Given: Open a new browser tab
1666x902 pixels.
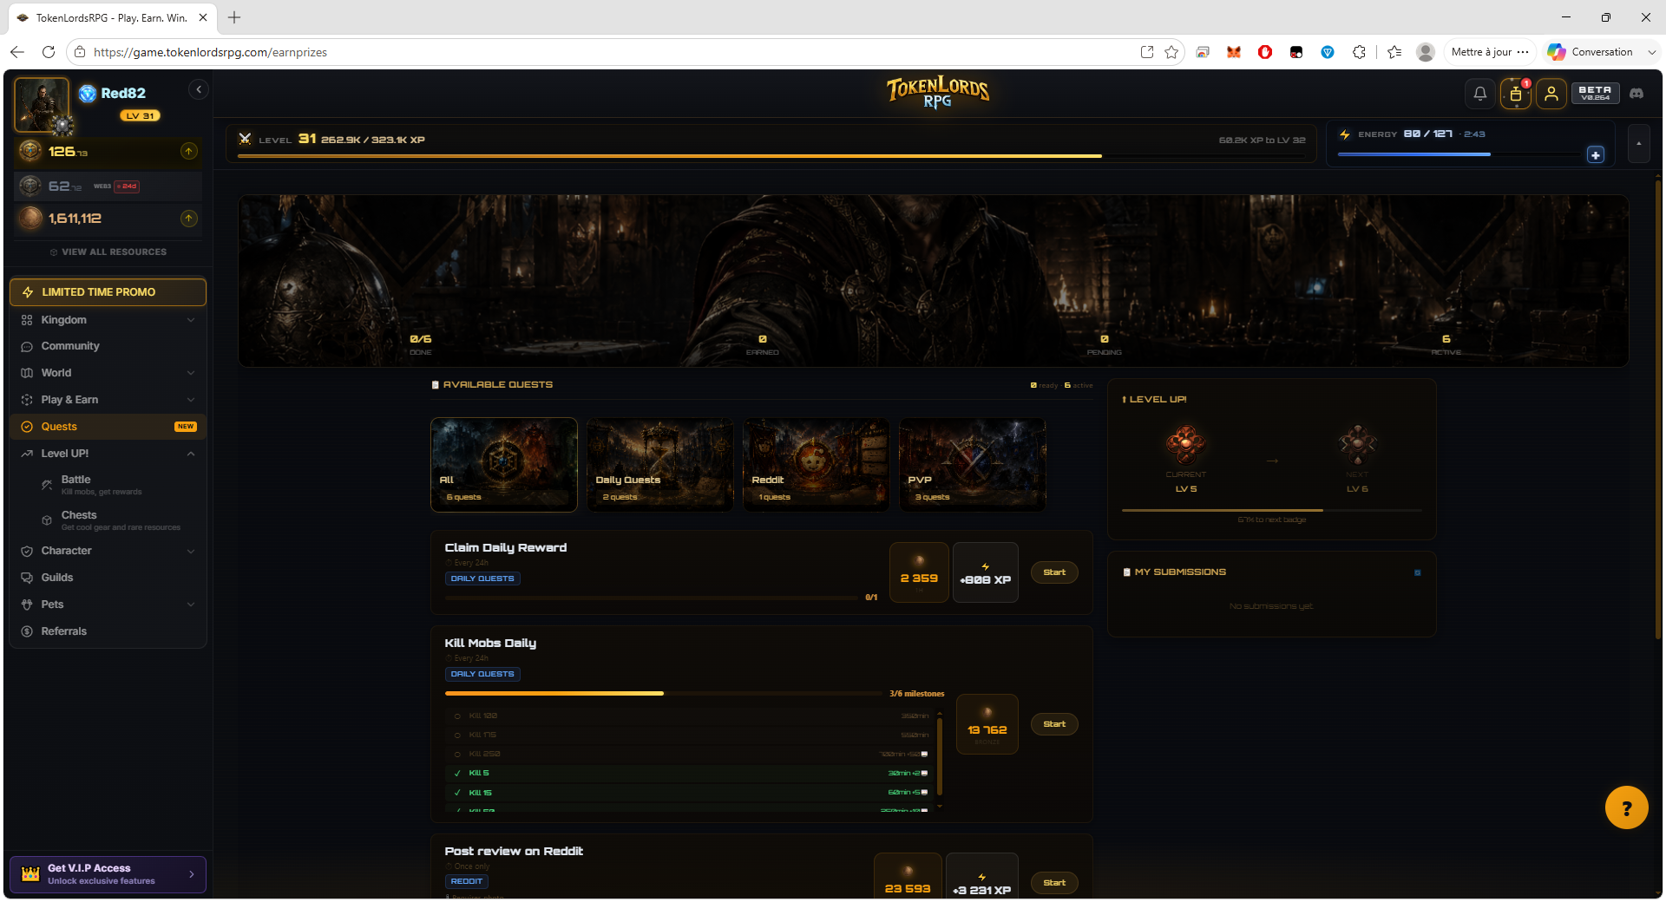Looking at the screenshot, I should click(x=234, y=17).
